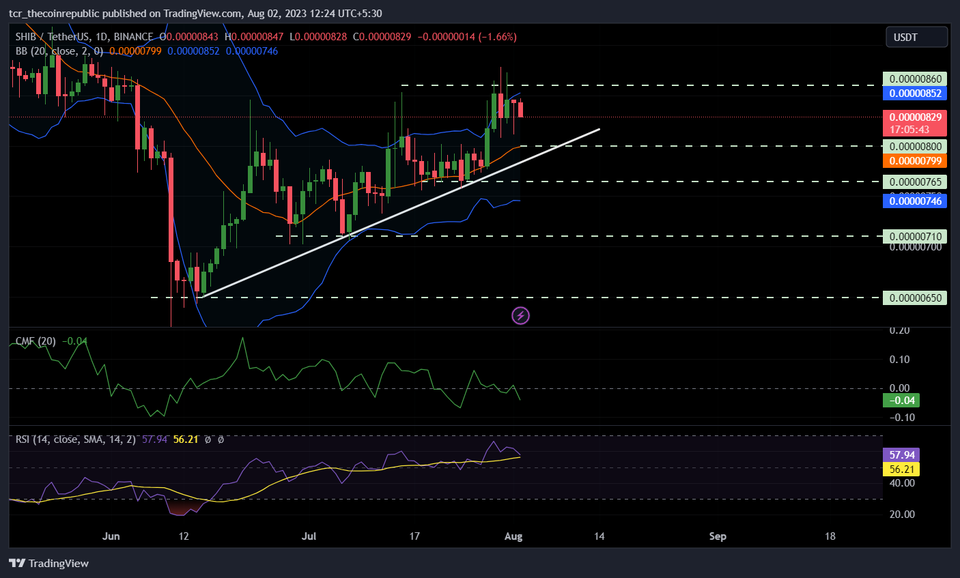Click the Sep label on the time axis
The width and height of the screenshot is (960, 578).
point(718,536)
